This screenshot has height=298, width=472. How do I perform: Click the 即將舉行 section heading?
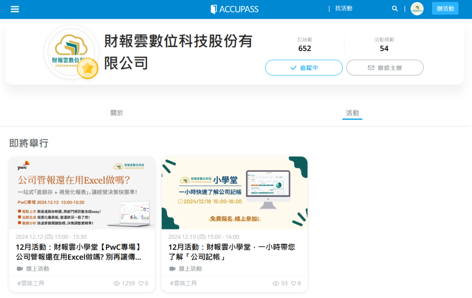29,143
